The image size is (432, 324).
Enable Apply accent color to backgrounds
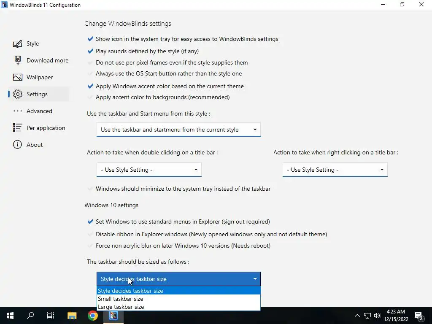click(x=90, y=97)
